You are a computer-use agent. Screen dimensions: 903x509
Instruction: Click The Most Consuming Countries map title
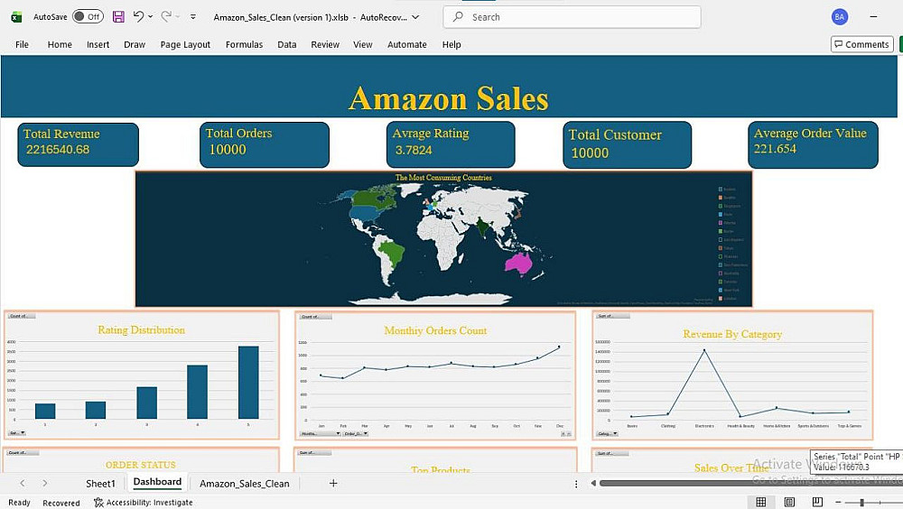(443, 178)
